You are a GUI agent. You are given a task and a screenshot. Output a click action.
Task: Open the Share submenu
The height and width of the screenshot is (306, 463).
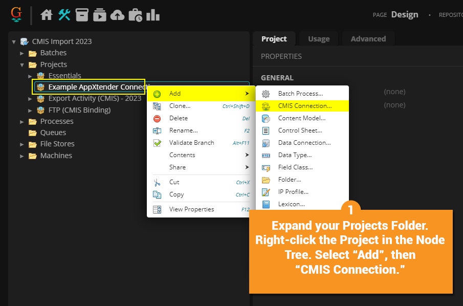[201, 167]
